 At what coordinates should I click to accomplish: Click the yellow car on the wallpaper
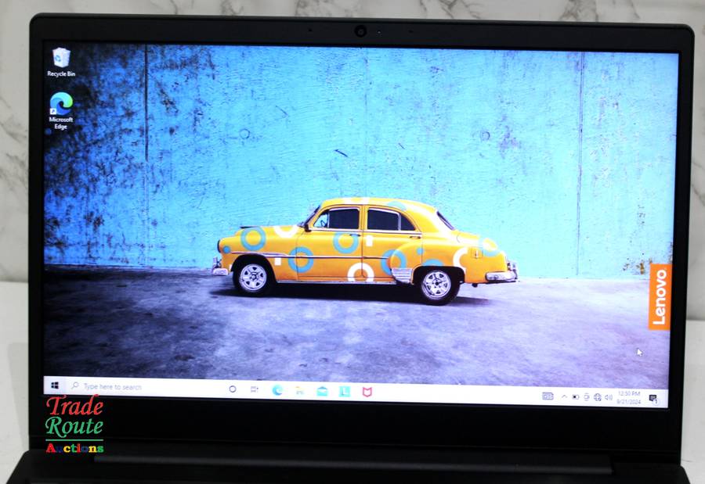[x=364, y=246]
